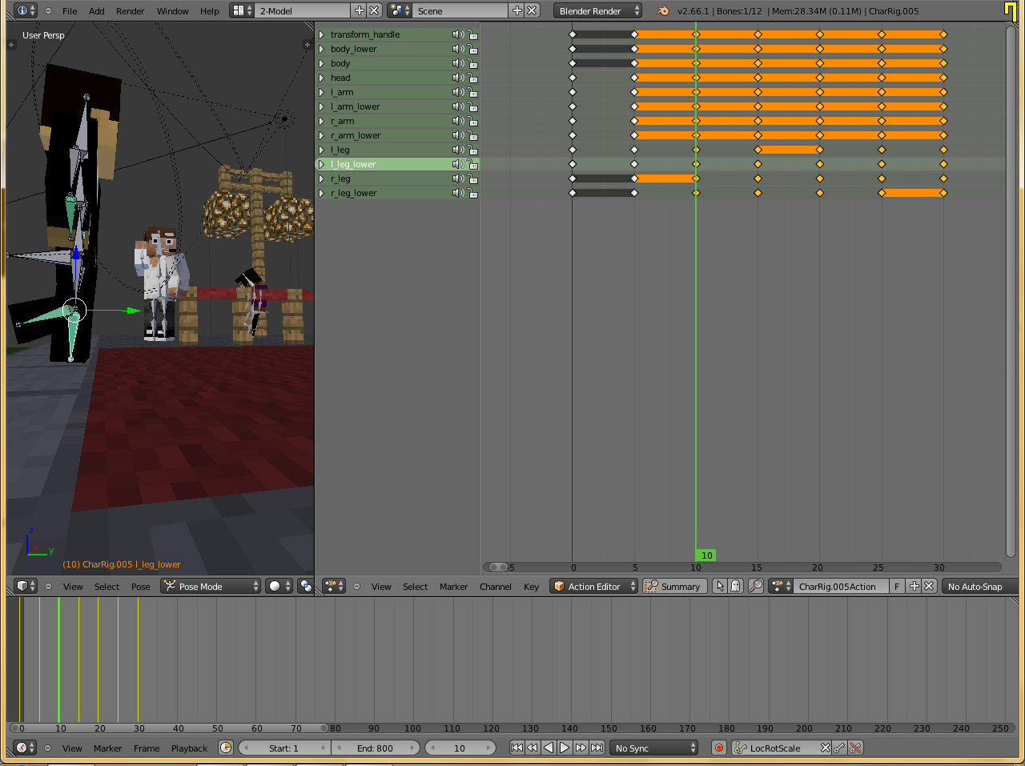Open the No Sync playback dropdown

pyautogui.click(x=653, y=748)
